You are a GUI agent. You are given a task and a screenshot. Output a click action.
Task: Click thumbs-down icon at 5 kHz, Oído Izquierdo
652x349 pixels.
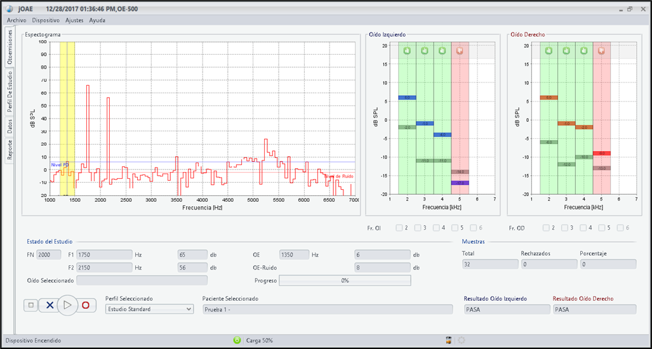coord(460,51)
